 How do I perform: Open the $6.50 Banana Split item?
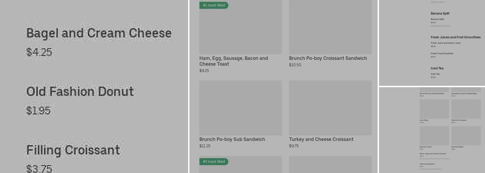coord(437,19)
